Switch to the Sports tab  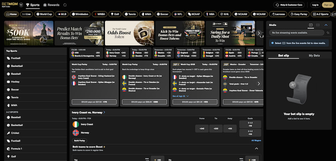click(33, 5)
